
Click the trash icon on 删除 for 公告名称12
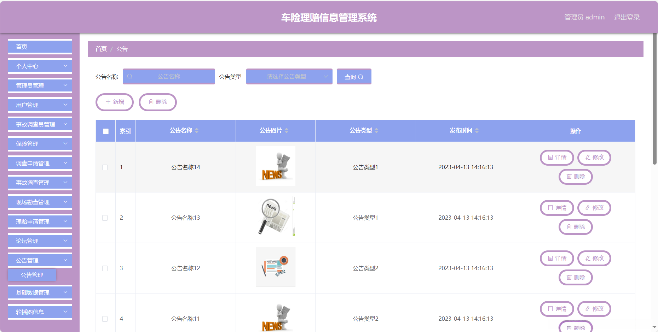click(570, 277)
